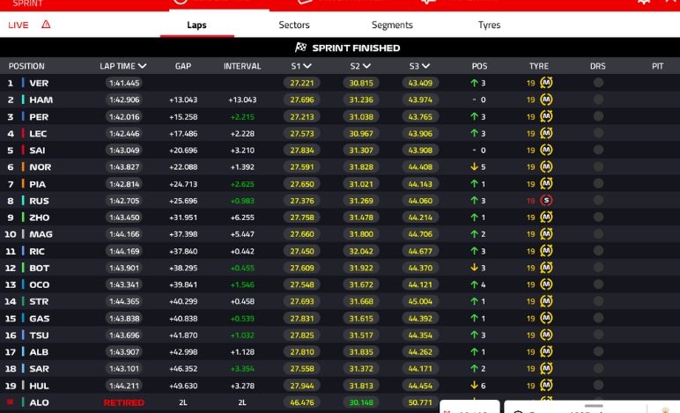680x413 pixels.
Task: Click the chequered flag icon by Sprint Finished
Action: point(300,48)
